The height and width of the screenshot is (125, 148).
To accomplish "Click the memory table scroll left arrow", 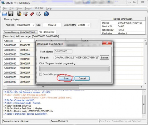I will 5,87.
